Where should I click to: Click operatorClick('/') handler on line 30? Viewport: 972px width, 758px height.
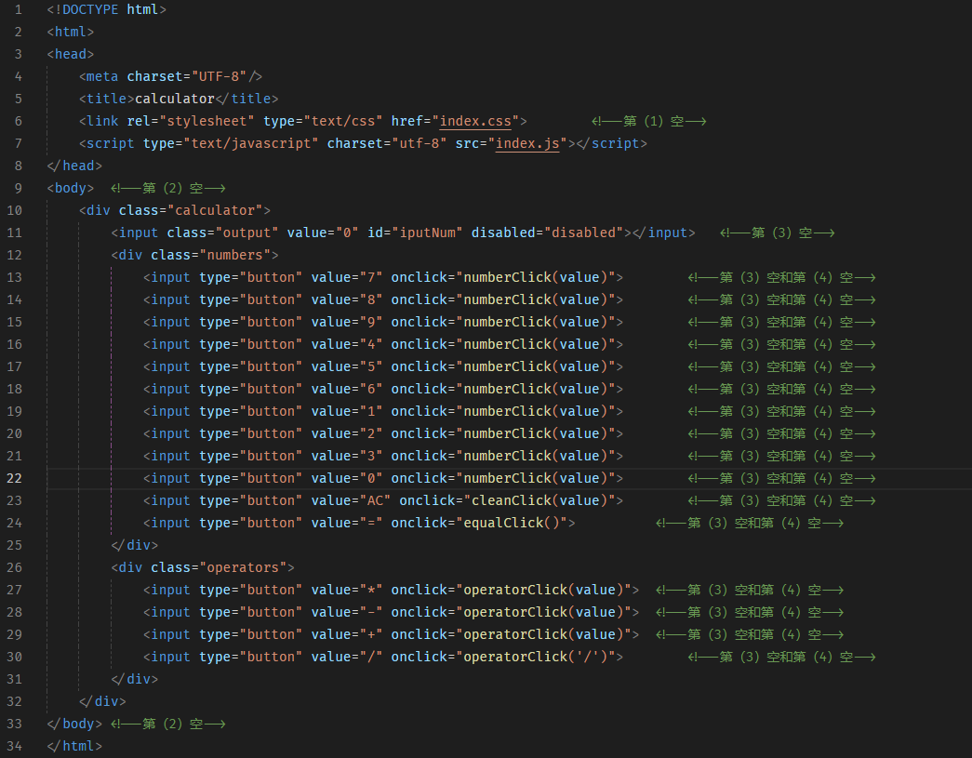[x=535, y=657]
